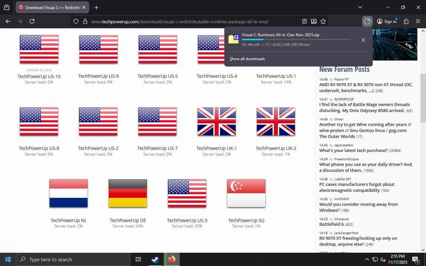Image resolution: width=426 pixels, height=266 pixels.
Task: Open the tracking protection shield icon
Action: click(76, 21)
